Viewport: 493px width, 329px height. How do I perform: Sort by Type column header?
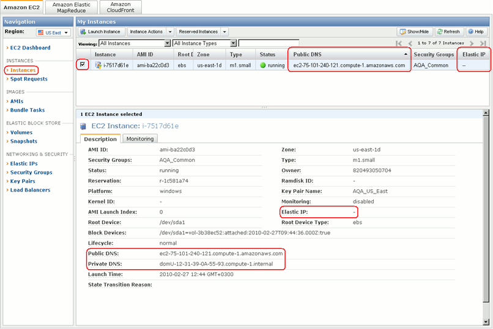point(240,54)
